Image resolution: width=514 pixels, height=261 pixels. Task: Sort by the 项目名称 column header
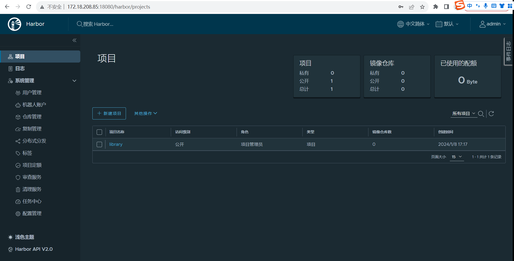(117, 132)
